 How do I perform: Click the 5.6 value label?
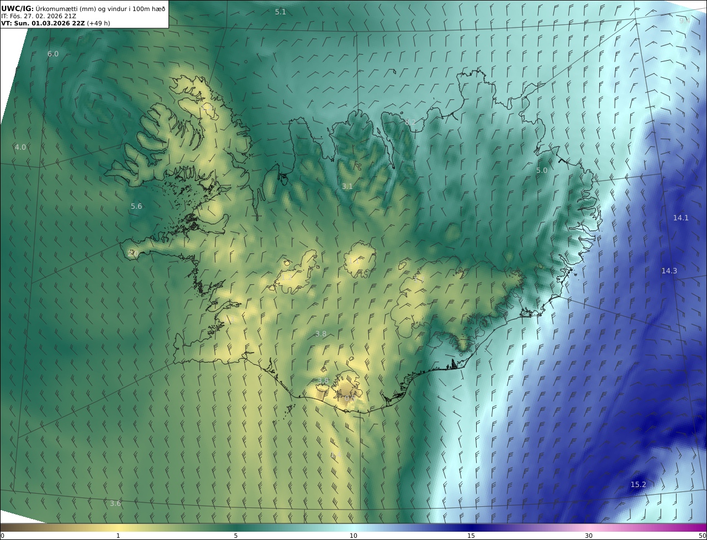coord(136,206)
